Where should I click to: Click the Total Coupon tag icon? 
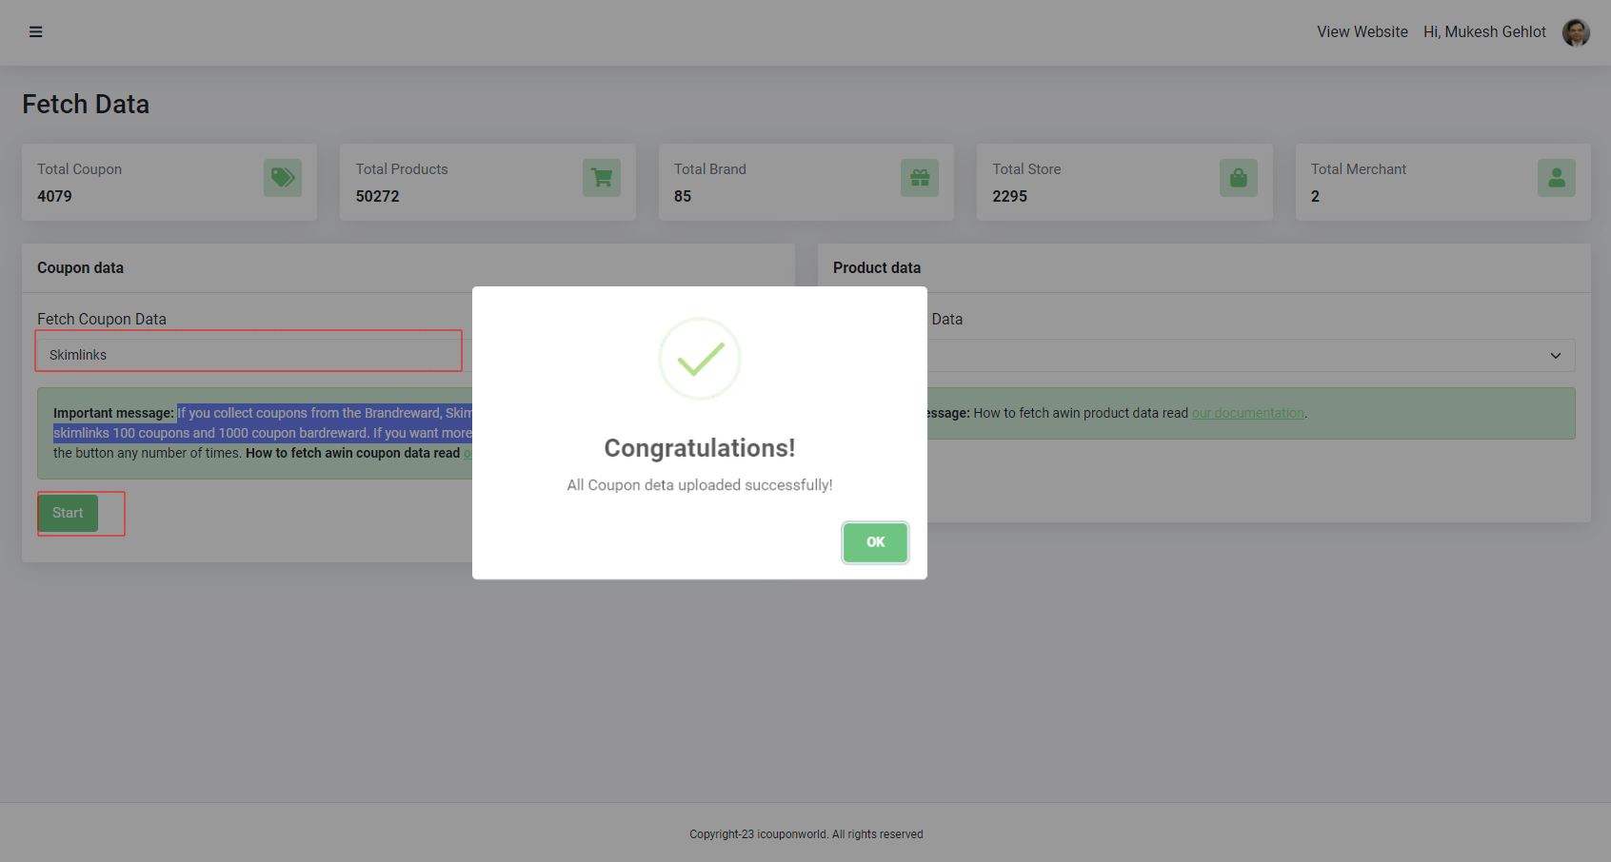click(283, 178)
